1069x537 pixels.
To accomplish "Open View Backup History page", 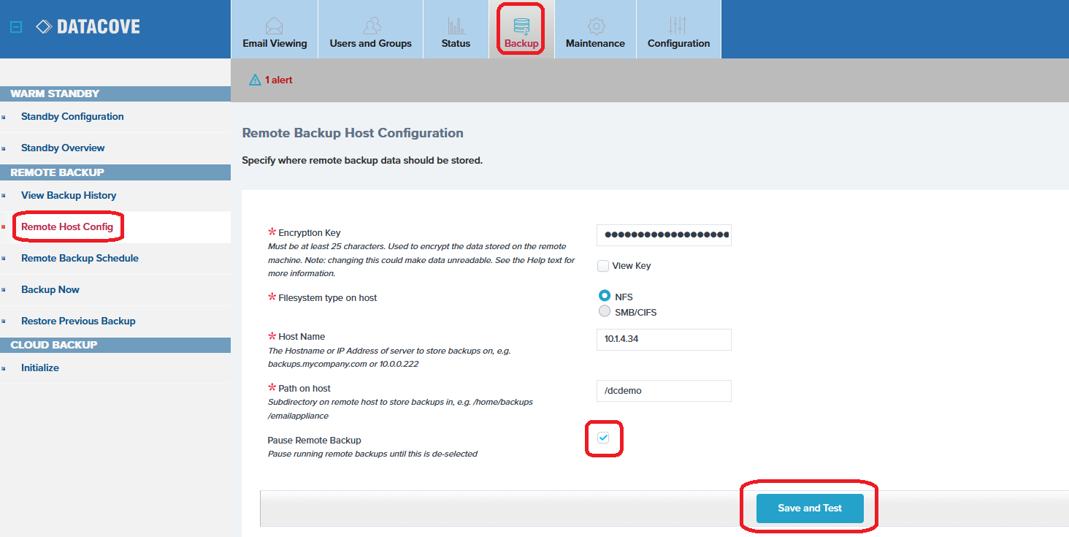I will (69, 196).
